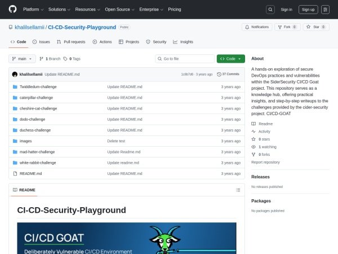This screenshot has height=254, width=338.
Task: Click the star icon beside 0 stars
Action: pos(253,139)
